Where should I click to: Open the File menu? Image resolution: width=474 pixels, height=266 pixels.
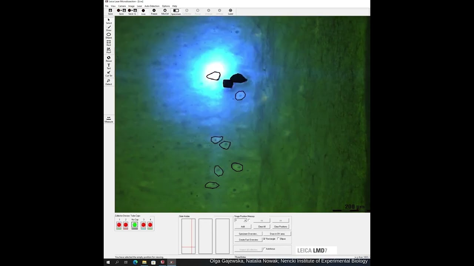click(107, 6)
